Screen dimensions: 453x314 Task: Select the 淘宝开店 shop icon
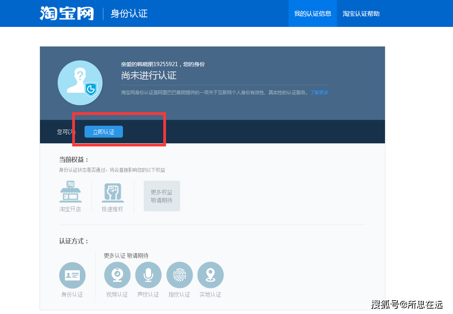point(70,192)
